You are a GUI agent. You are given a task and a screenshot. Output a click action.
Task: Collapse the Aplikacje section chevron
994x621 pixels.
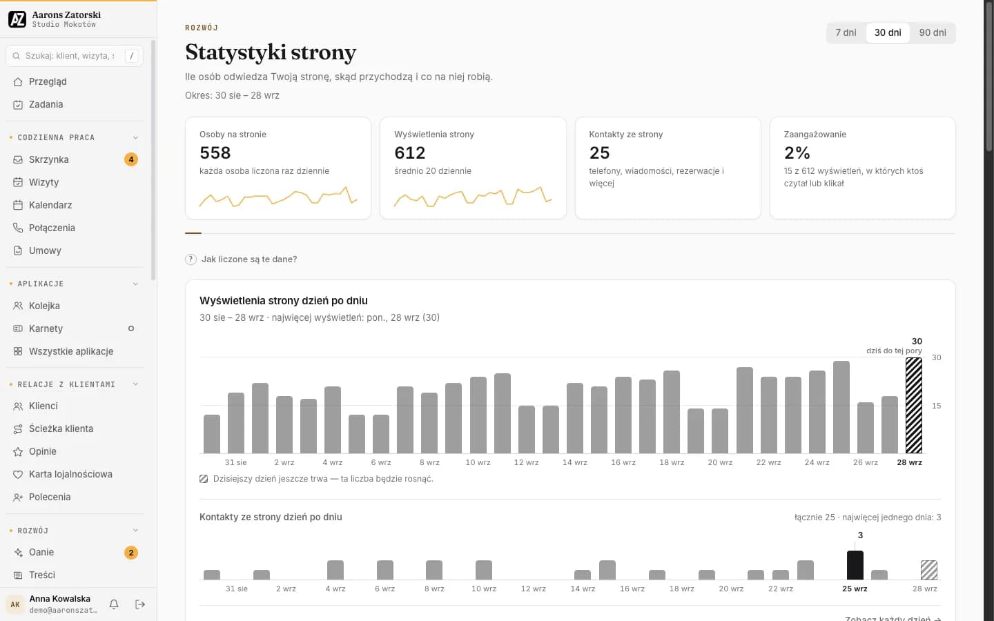[x=135, y=284]
